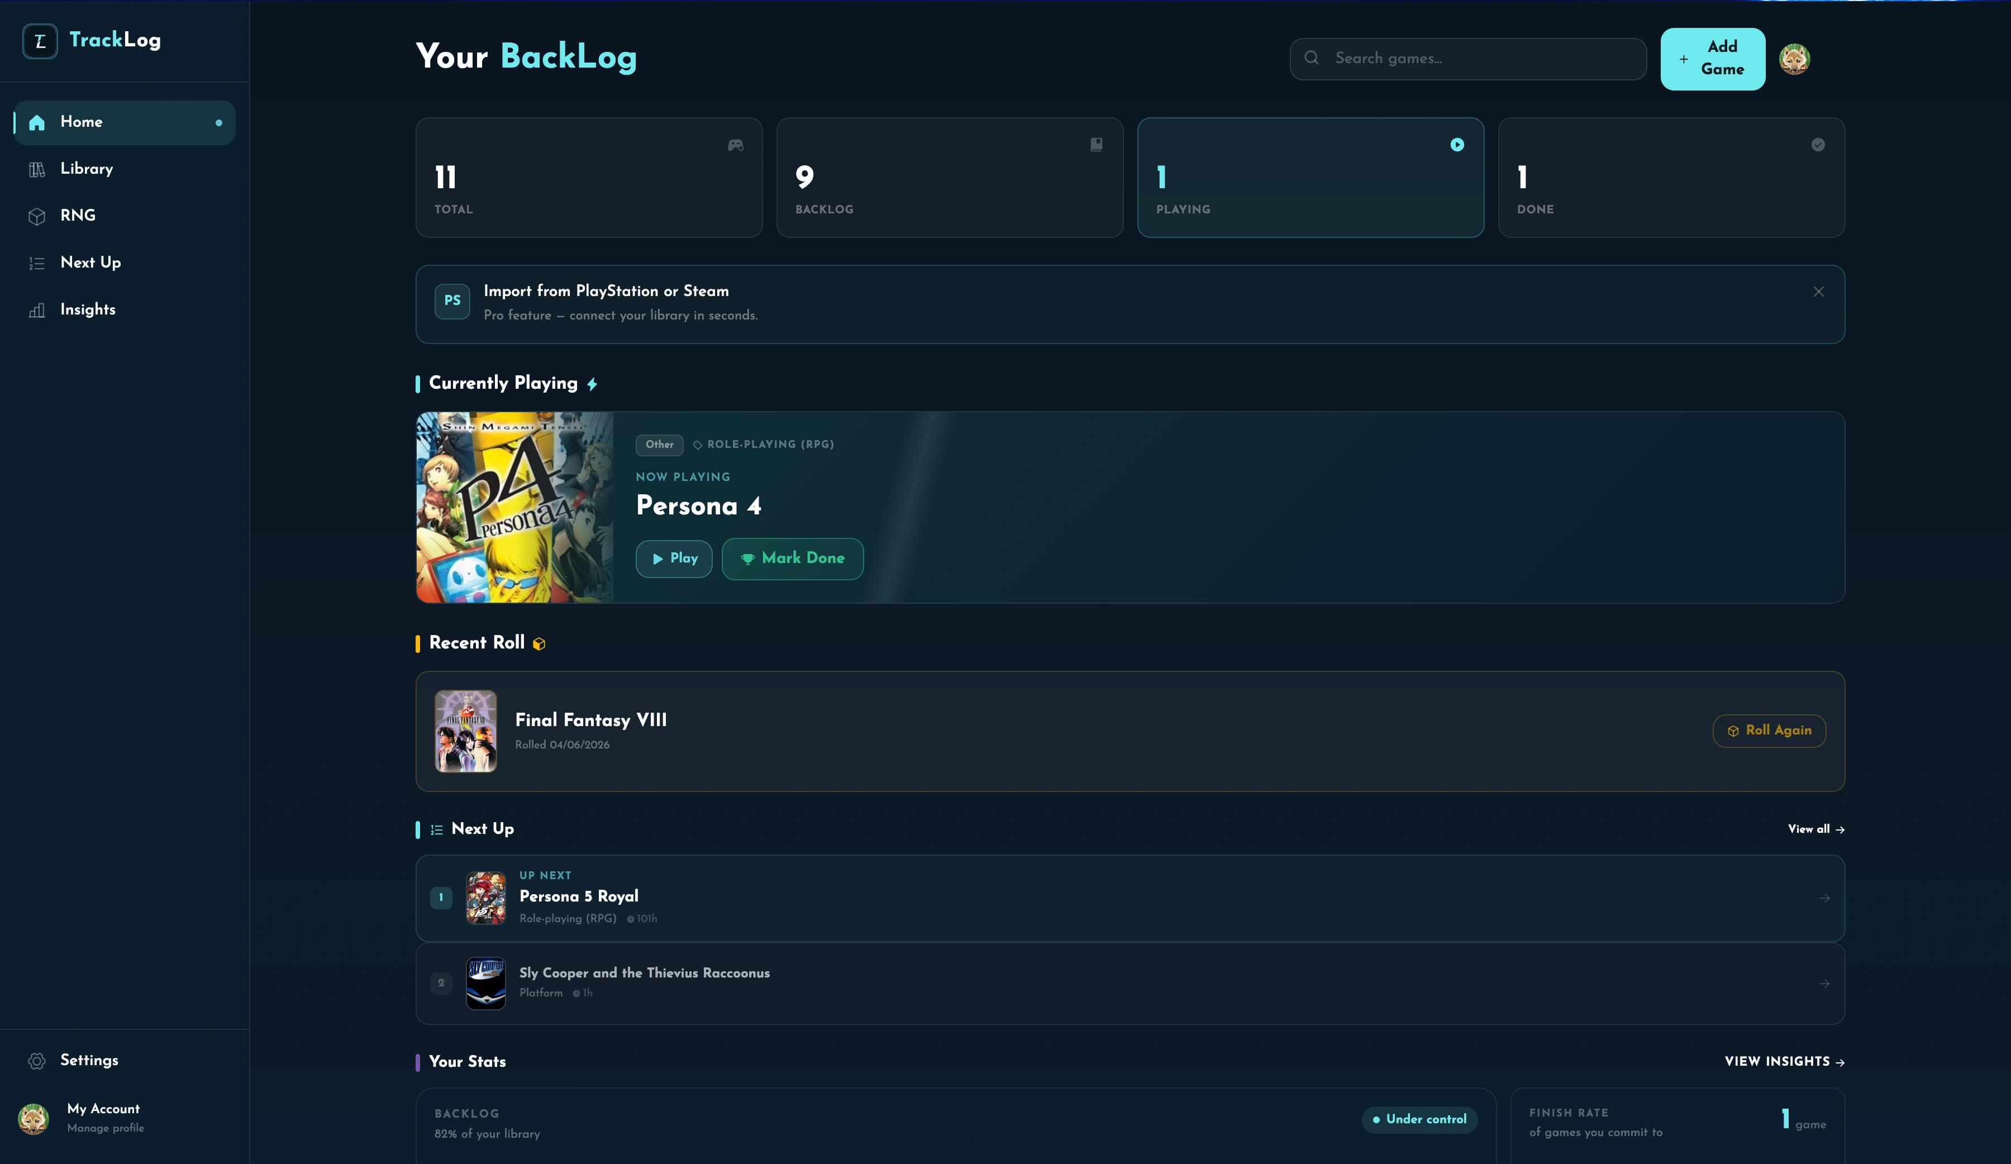The height and width of the screenshot is (1164, 2011).
Task: Click Play for Persona 4
Action: (674, 559)
